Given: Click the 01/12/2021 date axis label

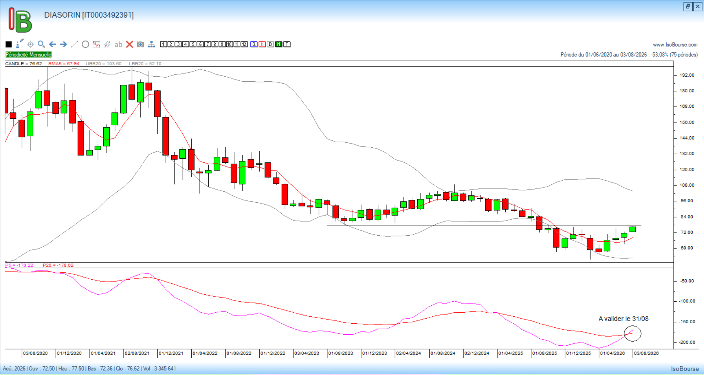Looking at the screenshot, I should coord(171,353).
